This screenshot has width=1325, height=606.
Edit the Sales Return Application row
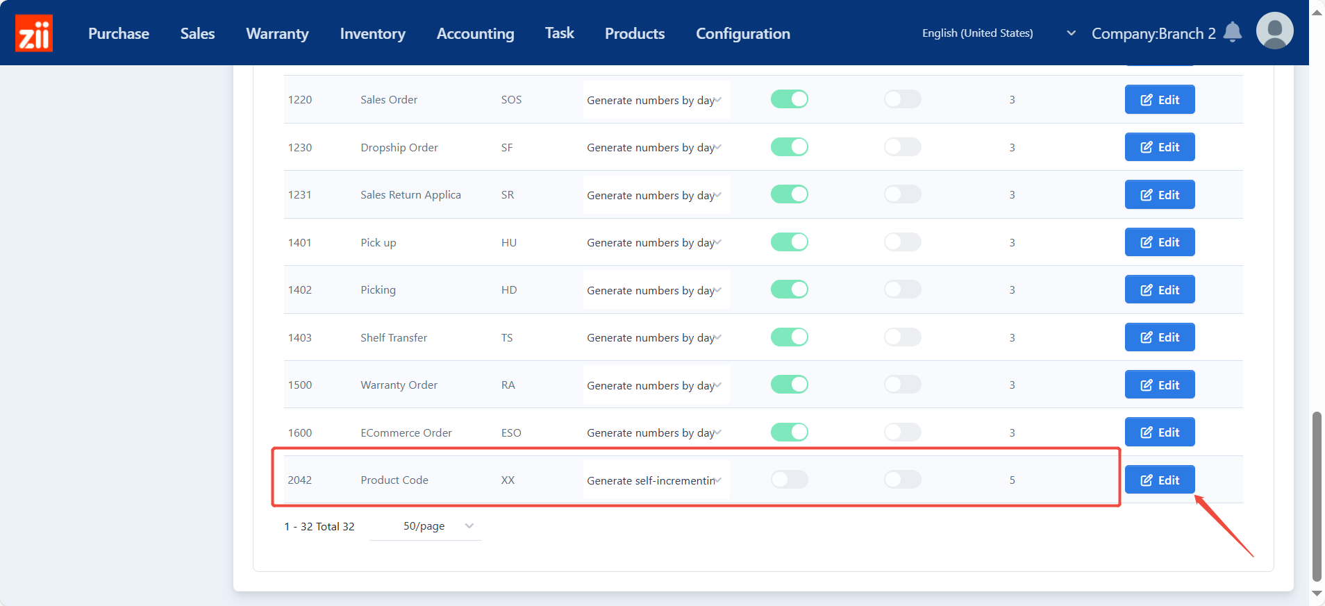(x=1160, y=194)
